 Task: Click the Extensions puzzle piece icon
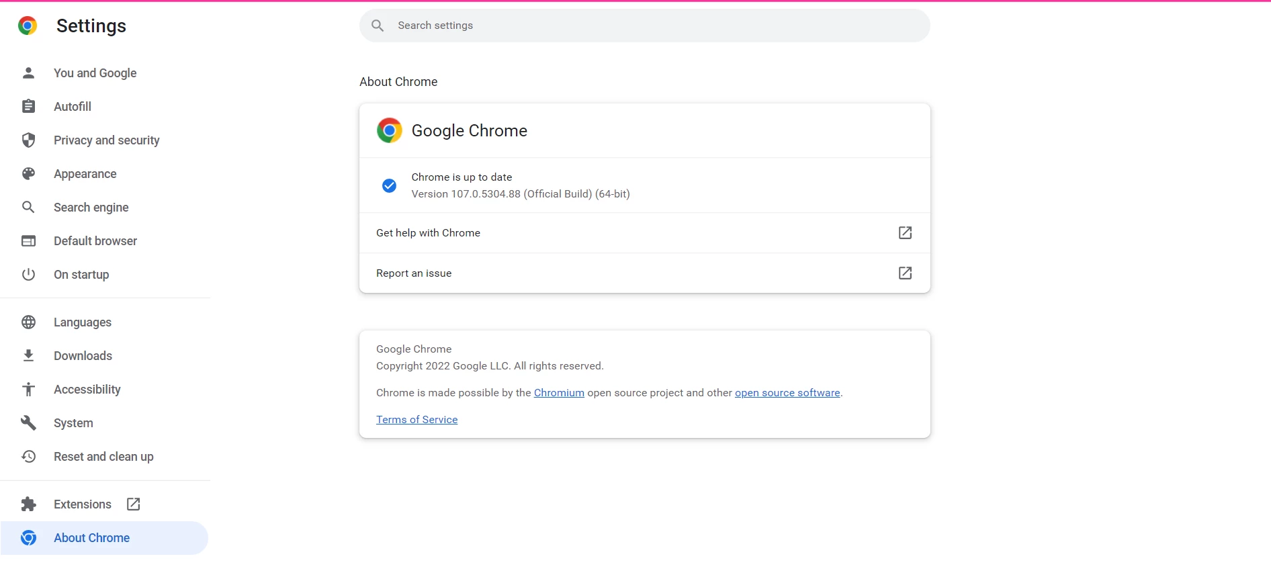pyautogui.click(x=28, y=504)
